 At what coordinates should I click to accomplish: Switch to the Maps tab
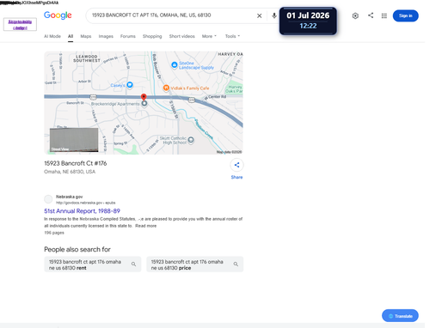(x=86, y=36)
